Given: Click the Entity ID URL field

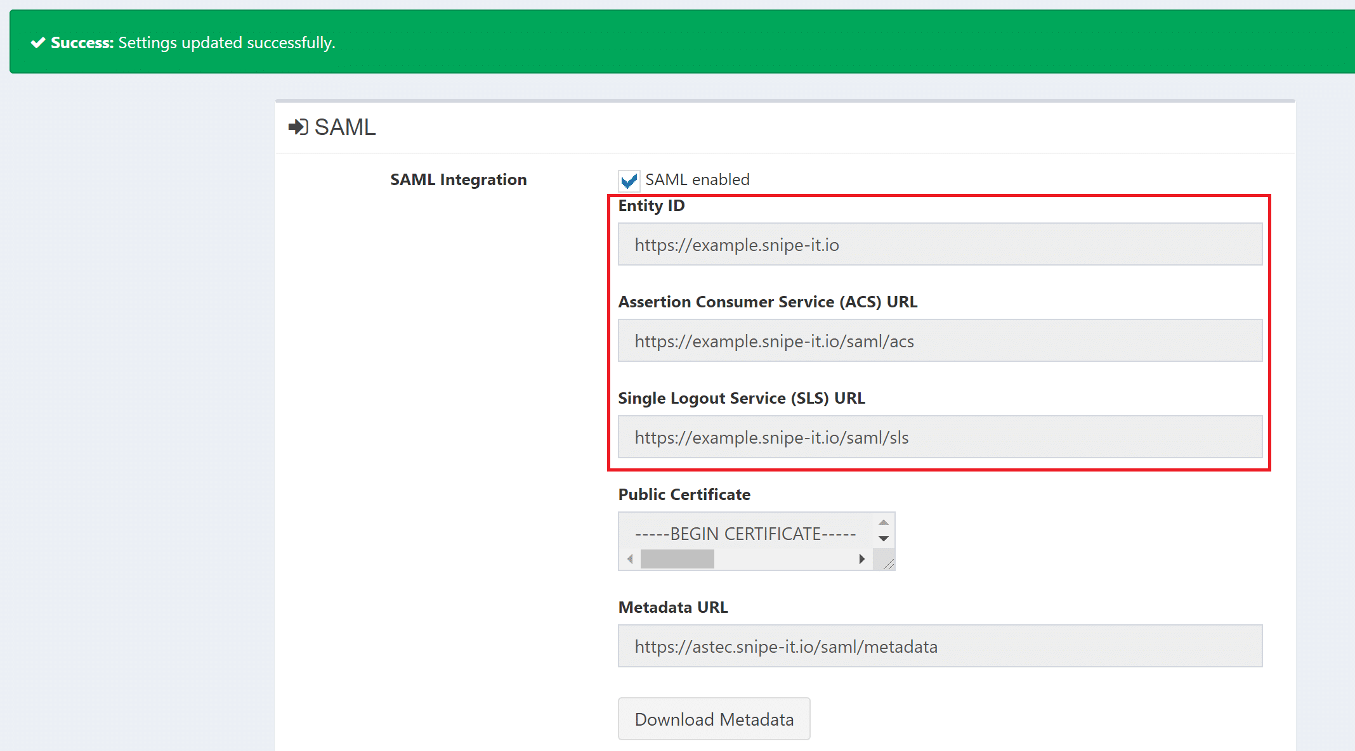Looking at the screenshot, I should (939, 245).
